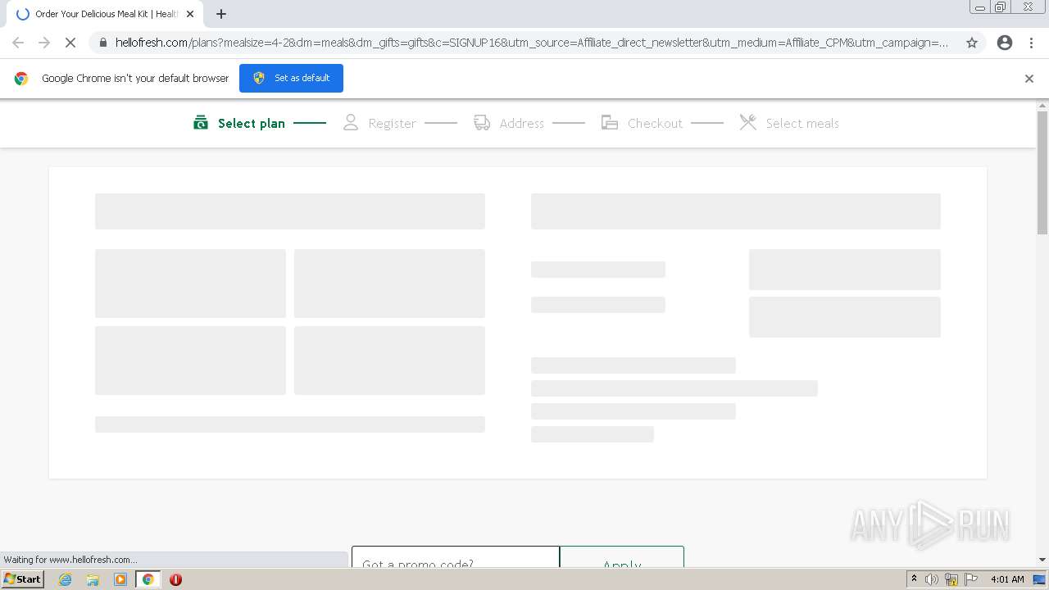Image resolution: width=1049 pixels, height=590 pixels.
Task: Show hidden system tray icons
Action: [914, 579]
